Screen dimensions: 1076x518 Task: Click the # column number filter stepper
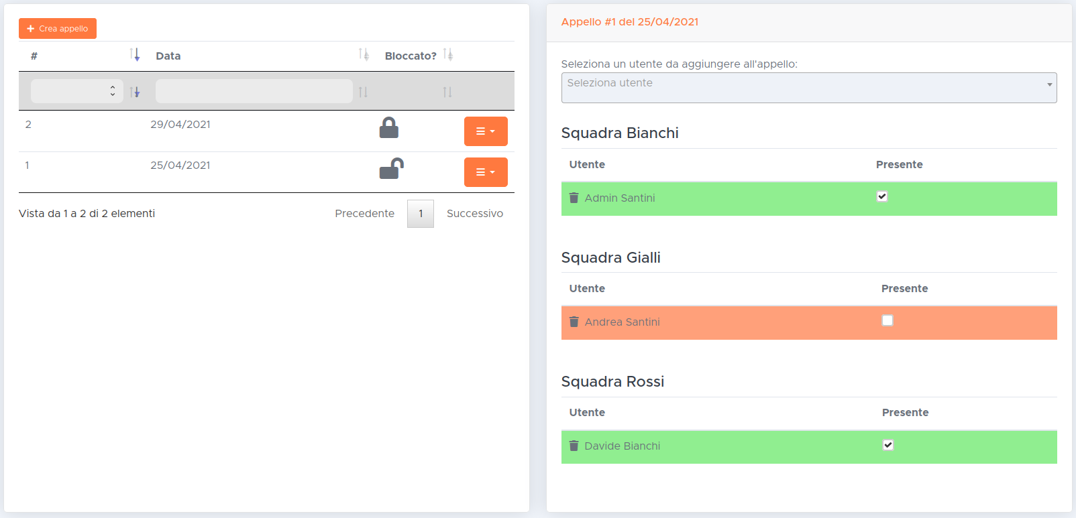point(113,91)
